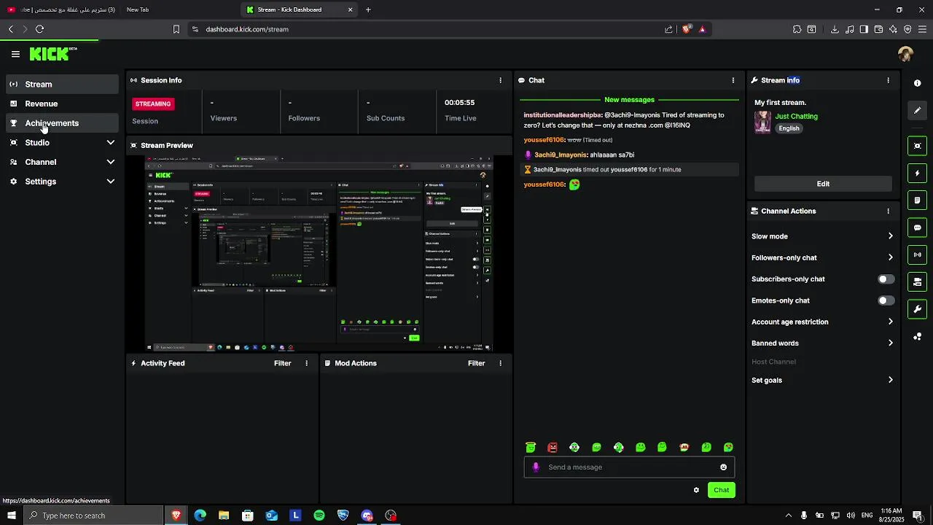Go to Revenue in sidebar
933x525 pixels.
(x=62, y=104)
